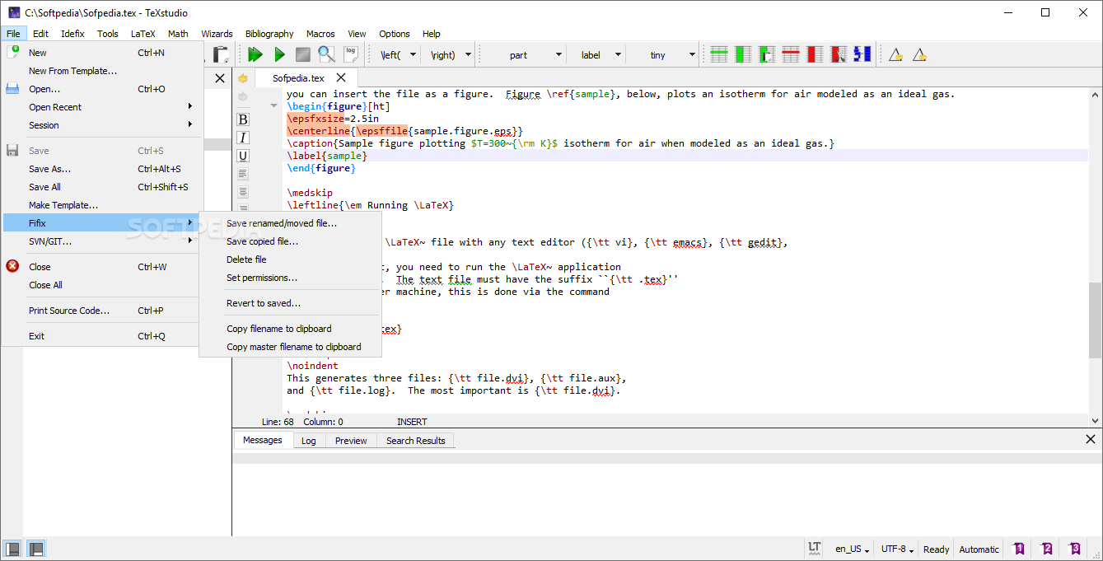The image size is (1103, 561).
Task: Click the LanguageTool LT status icon
Action: click(815, 548)
